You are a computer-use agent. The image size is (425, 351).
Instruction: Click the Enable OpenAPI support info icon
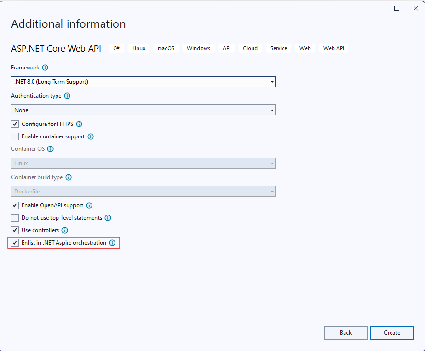(89, 205)
